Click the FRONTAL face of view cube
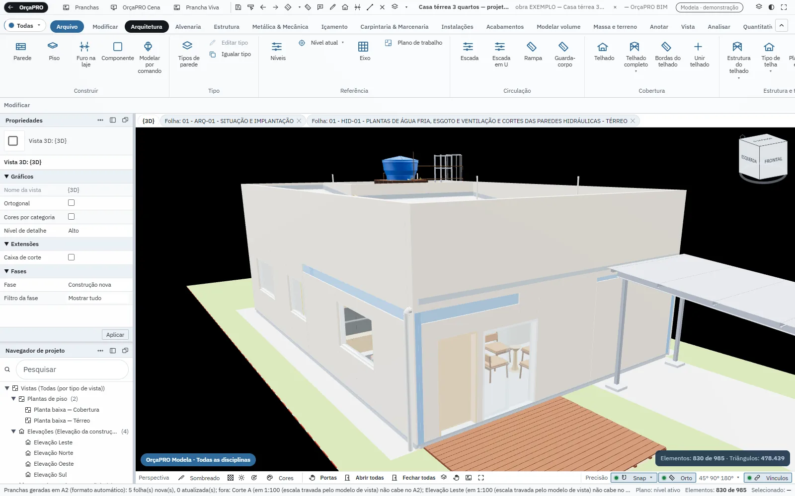 (773, 160)
